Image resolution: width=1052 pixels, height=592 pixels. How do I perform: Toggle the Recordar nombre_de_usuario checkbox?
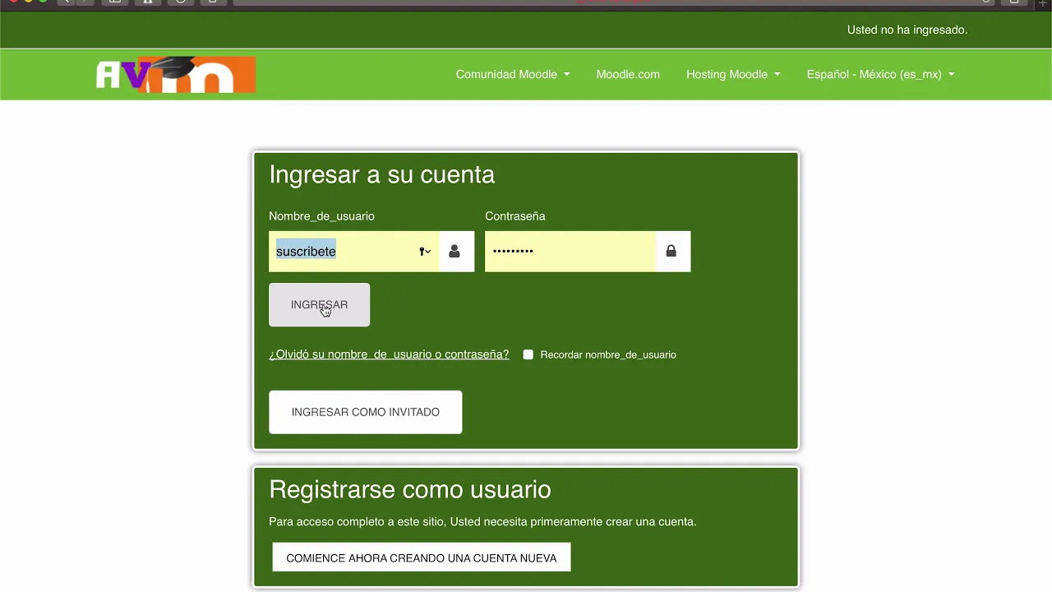coord(528,354)
